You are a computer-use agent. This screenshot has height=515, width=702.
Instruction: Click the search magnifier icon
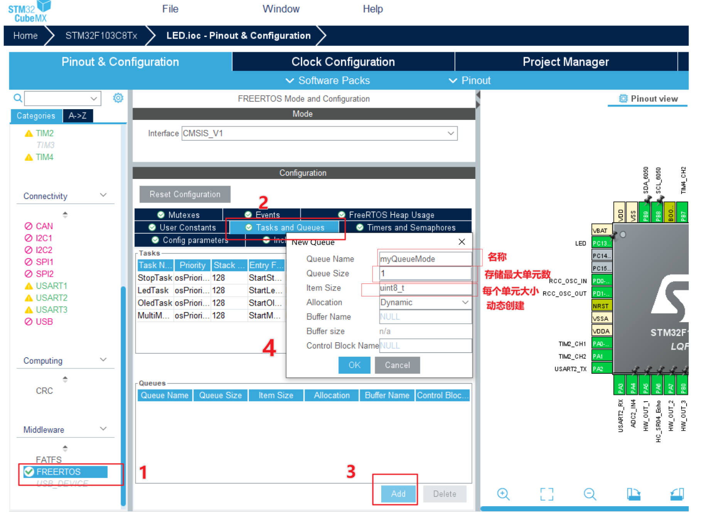(x=18, y=98)
